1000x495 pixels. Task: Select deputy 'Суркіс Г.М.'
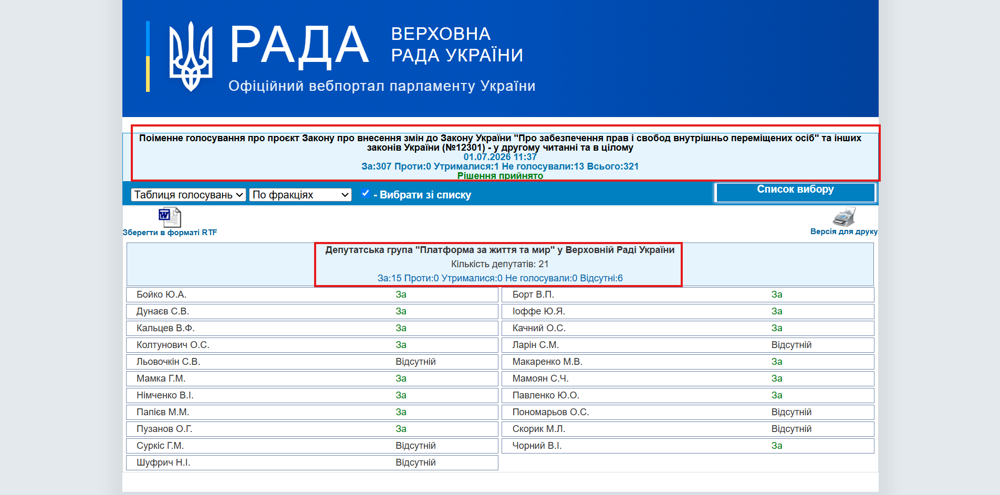click(160, 446)
